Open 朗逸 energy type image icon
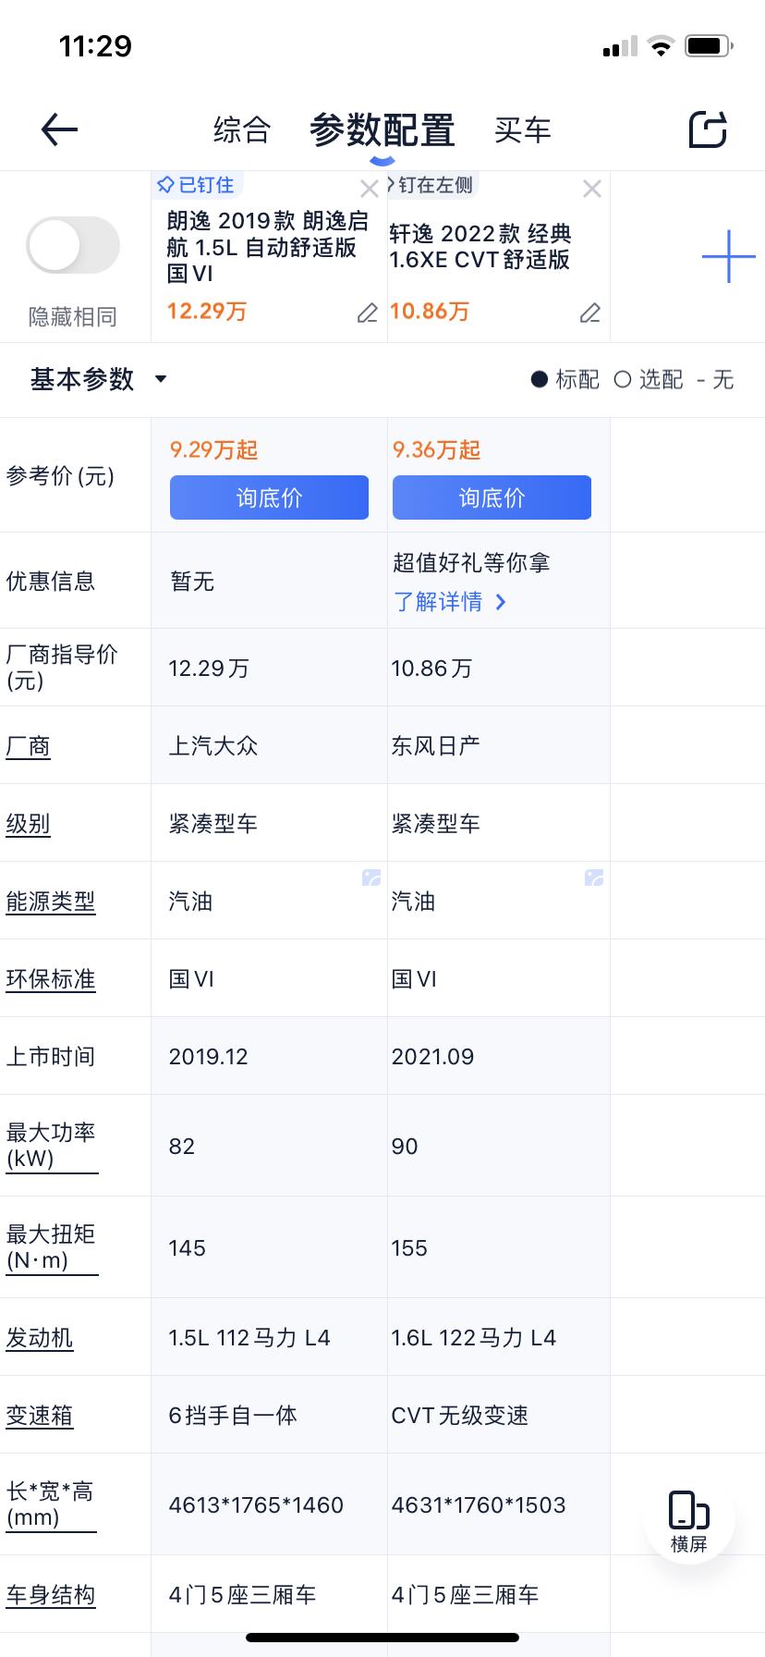The width and height of the screenshot is (765, 1657). click(371, 878)
